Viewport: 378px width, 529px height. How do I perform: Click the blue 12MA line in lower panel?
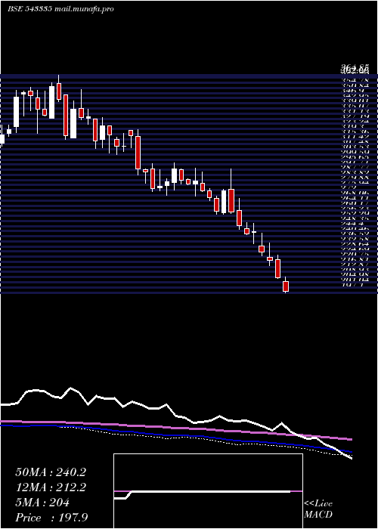click(175, 435)
